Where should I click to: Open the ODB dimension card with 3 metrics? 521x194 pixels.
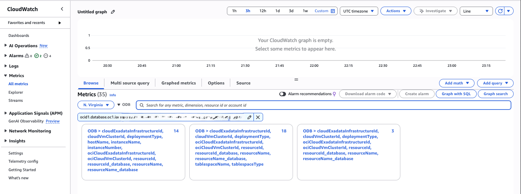349,152
